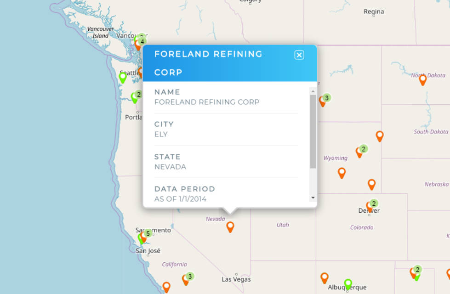Select the green pin at Albuquerque
The image size is (450, 294).
tap(348, 284)
